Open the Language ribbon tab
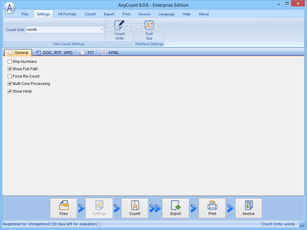The height and width of the screenshot is (230, 307). tap(166, 14)
